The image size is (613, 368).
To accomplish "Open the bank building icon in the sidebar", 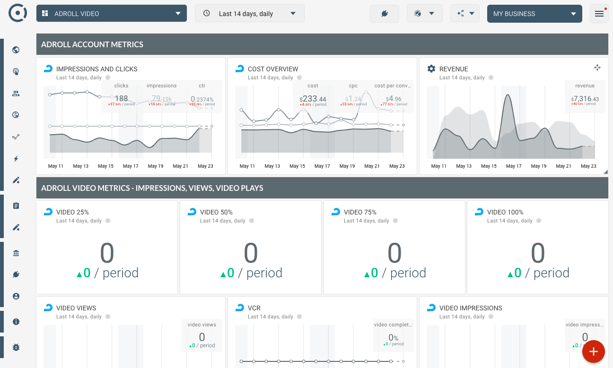I will [16, 253].
